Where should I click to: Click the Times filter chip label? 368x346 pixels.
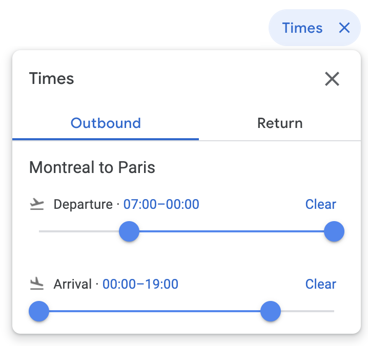(x=302, y=28)
